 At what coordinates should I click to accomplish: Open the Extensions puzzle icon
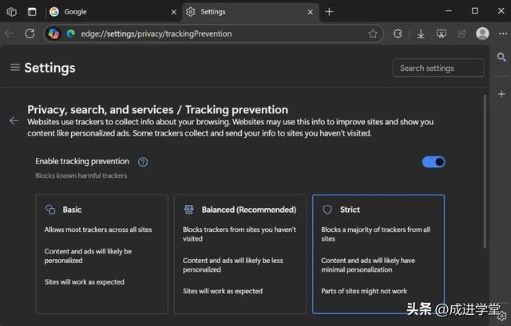coord(398,33)
